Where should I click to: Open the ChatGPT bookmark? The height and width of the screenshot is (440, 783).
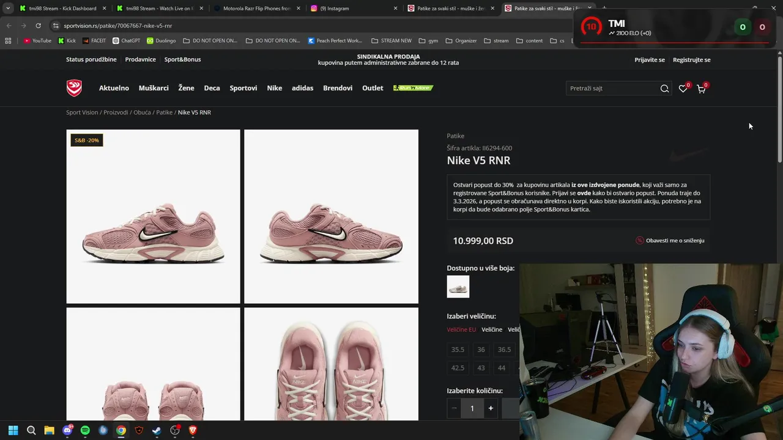(x=127, y=41)
